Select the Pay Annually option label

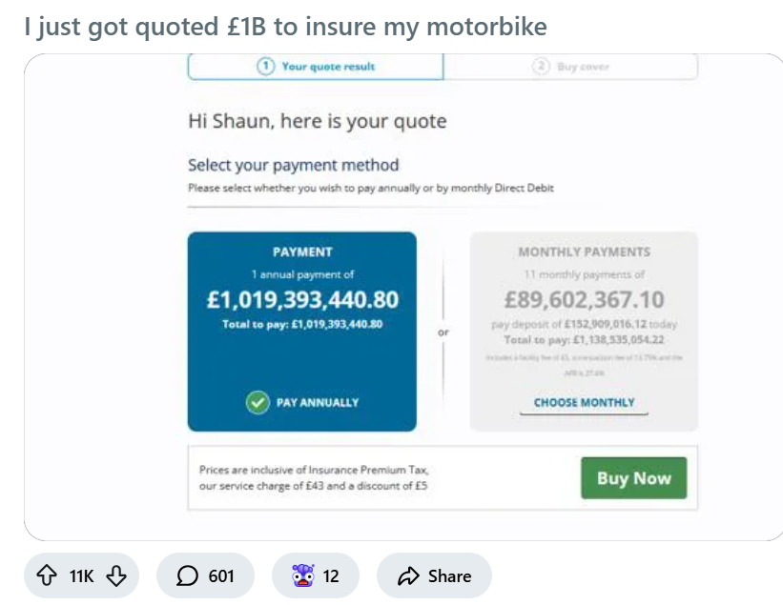tap(317, 402)
